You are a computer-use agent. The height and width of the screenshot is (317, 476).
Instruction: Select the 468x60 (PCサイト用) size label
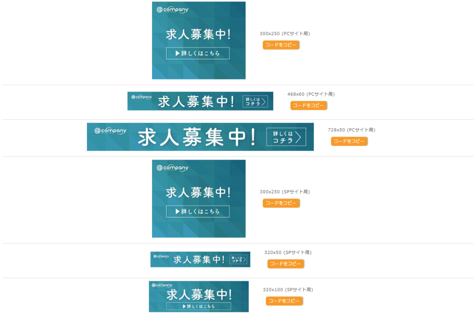(x=311, y=94)
